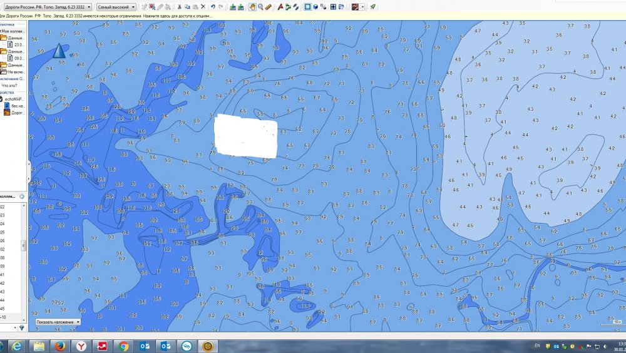
Task: Select the ruler measure tool
Action: pyautogui.click(x=269, y=7)
